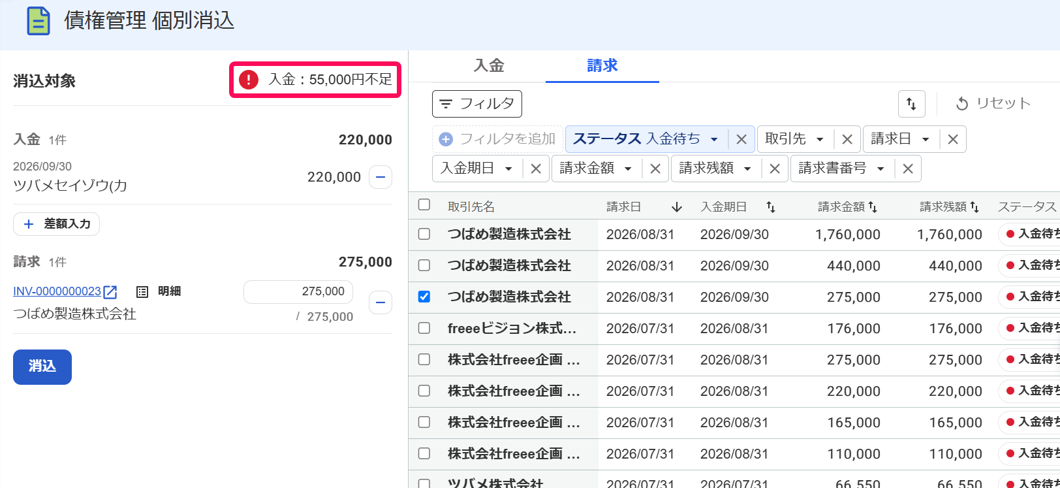Screen dimensions: 1060x488
Task: Open the 取引先 filter dropdown
Action: point(794,139)
